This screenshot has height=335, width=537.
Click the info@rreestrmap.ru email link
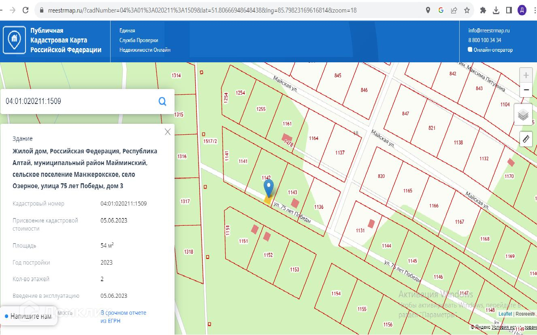489,30
